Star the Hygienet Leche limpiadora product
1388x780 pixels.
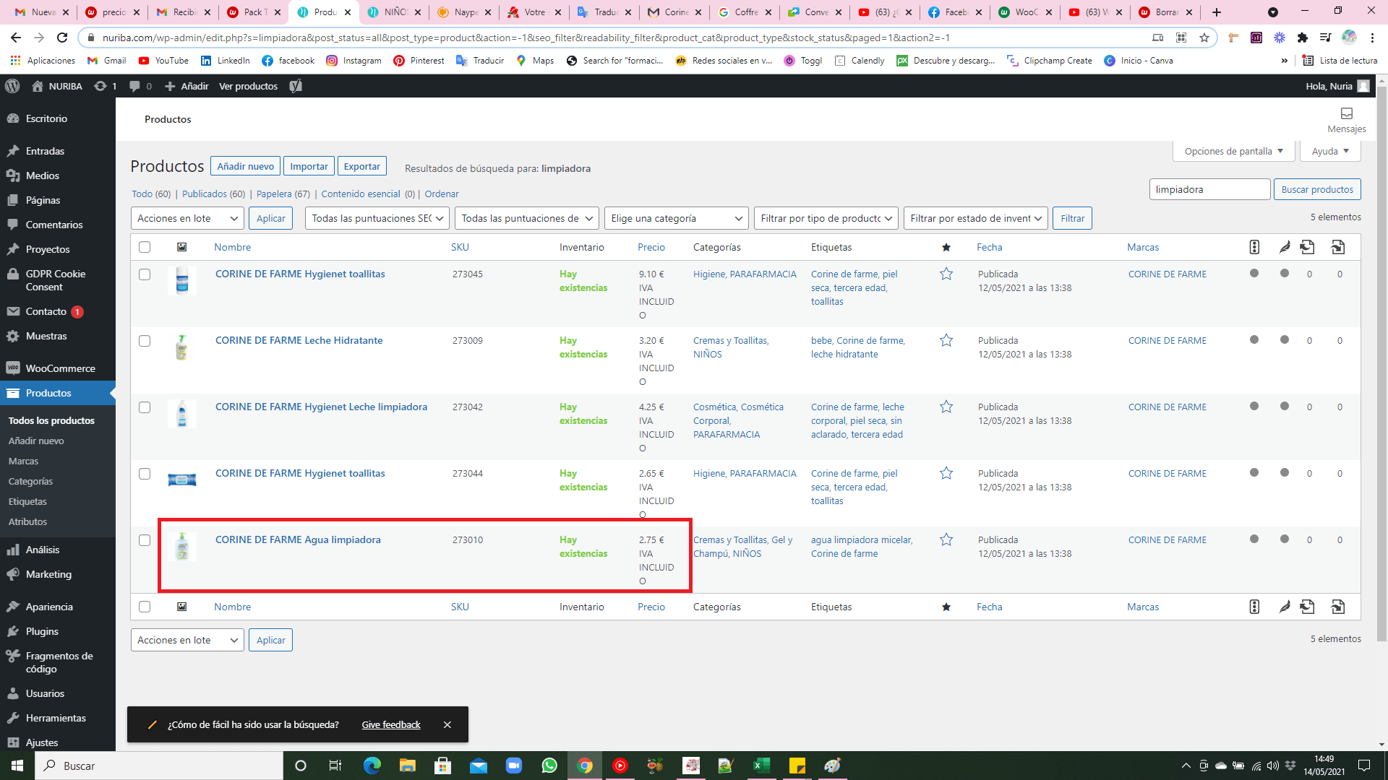pyautogui.click(x=946, y=407)
